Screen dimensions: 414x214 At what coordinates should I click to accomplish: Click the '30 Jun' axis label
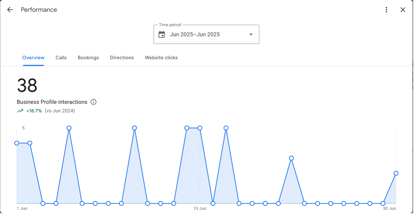(389, 208)
